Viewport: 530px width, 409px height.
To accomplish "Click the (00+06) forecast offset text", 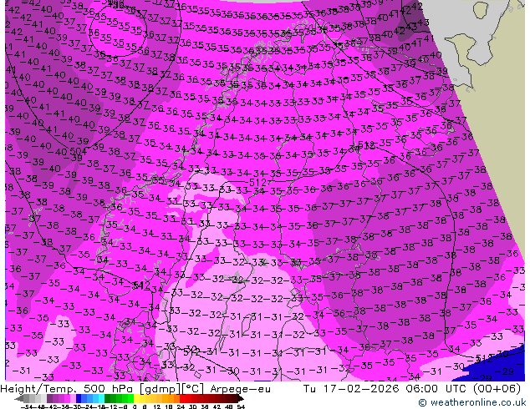I will pos(497,388).
